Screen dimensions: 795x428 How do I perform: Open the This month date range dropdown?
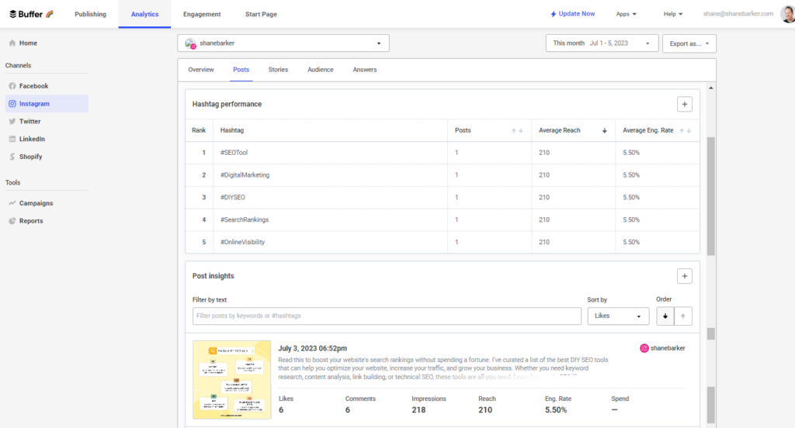click(602, 43)
